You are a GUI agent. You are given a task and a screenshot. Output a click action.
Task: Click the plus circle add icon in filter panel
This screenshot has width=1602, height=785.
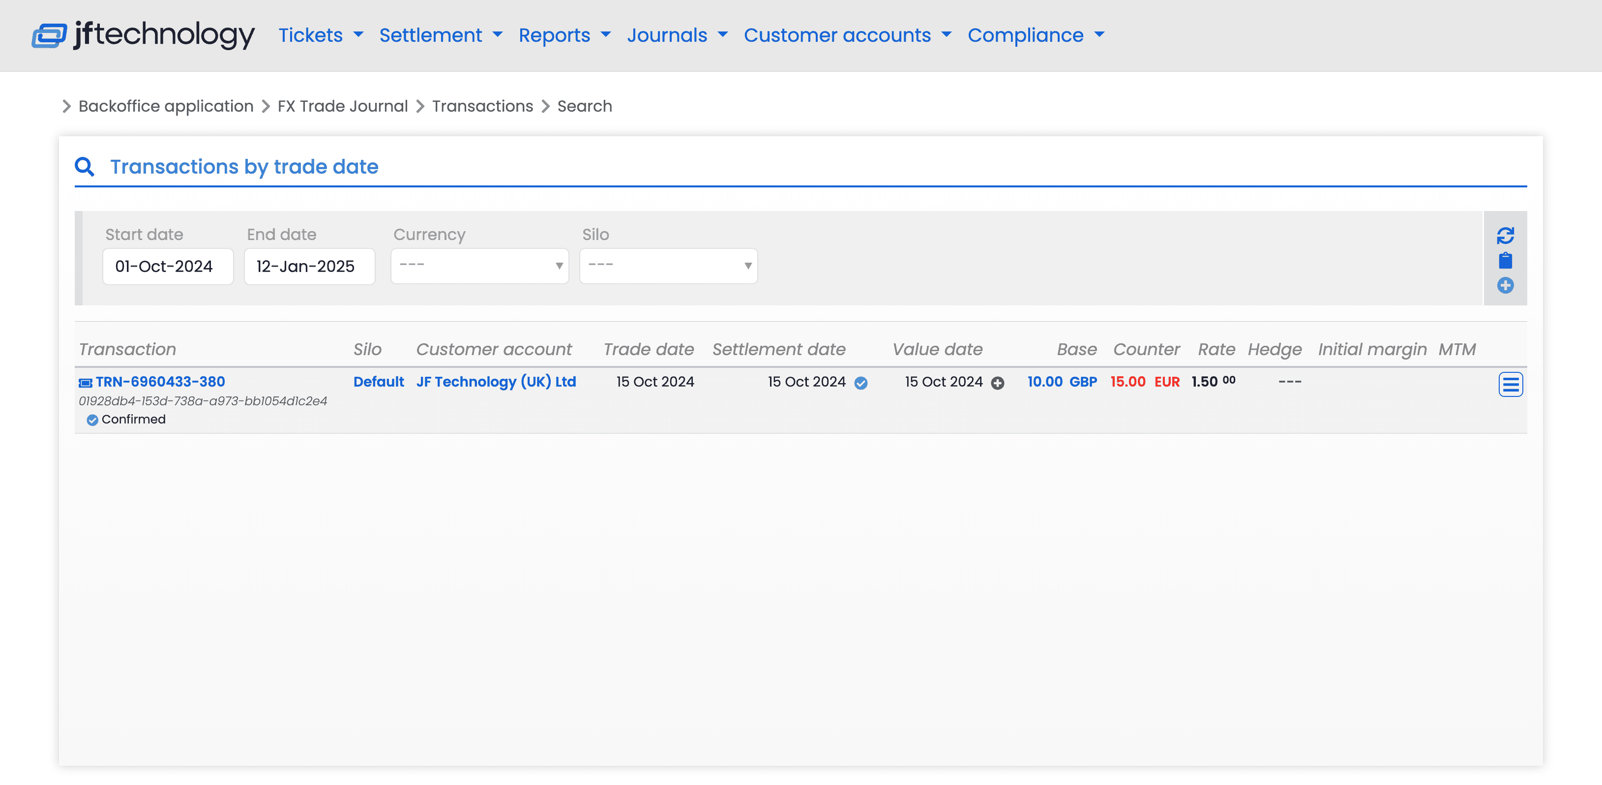1505,285
